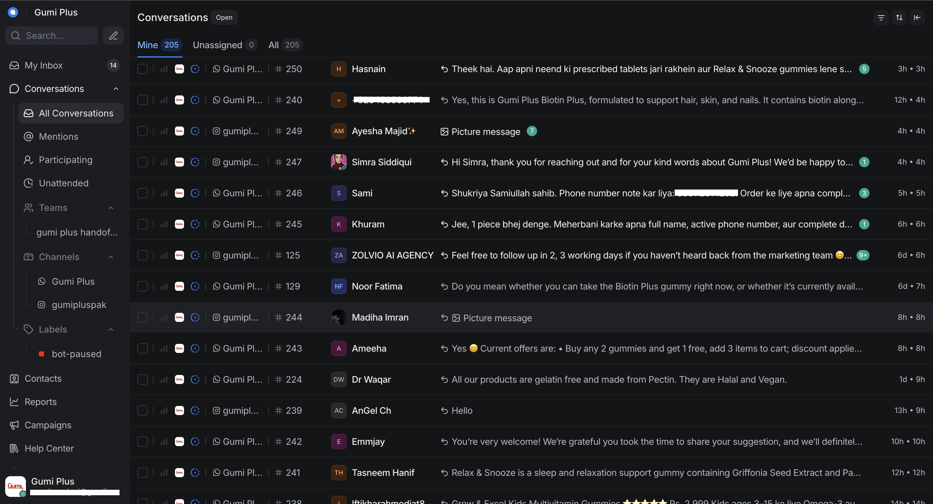The height and width of the screenshot is (504, 933).
Task: Click the status circle icon in Emmjay row
Action: (195, 442)
